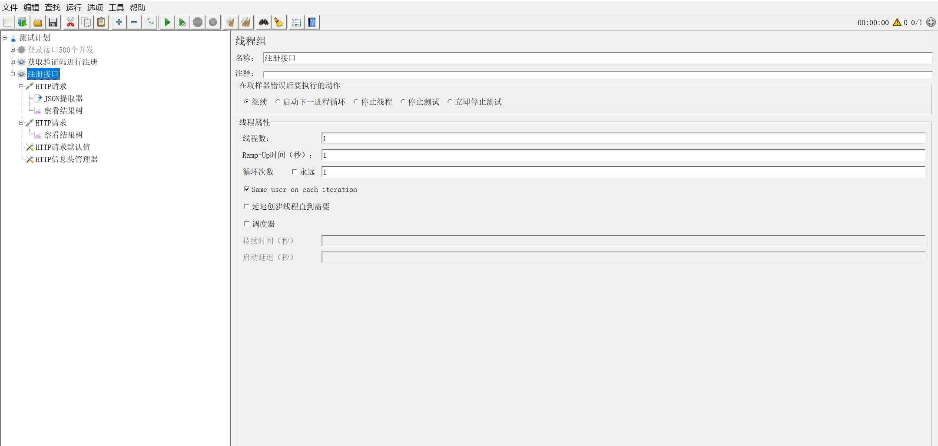Enable the 调度器 scheduler checkbox
The width and height of the screenshot is (938, 446).
click(247, 224)
